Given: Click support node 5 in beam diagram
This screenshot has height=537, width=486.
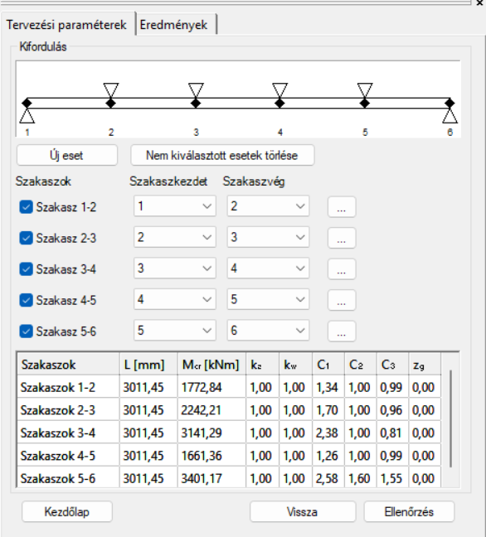Looking at the screenshot, I should pos(365,103).
